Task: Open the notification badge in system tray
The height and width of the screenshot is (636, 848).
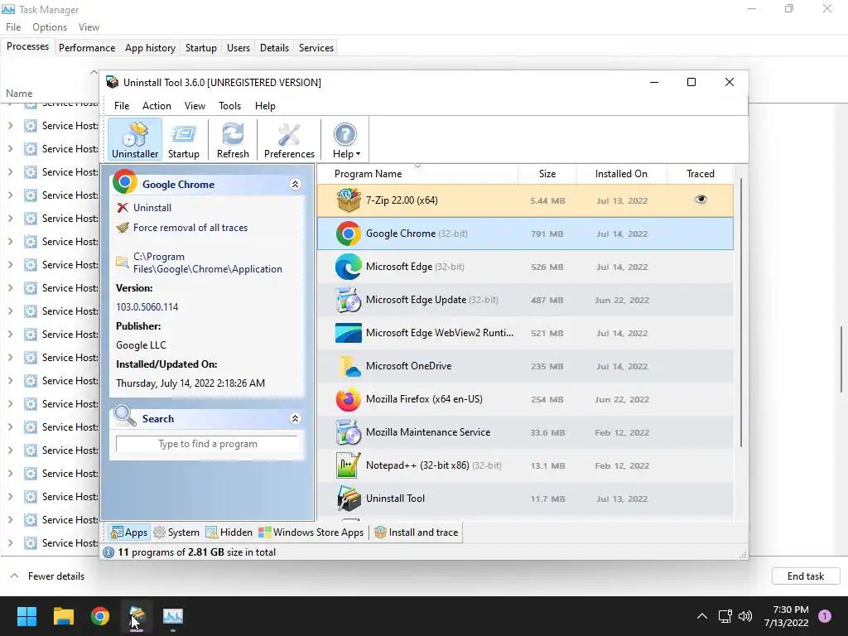Action: click(x=824, y=615)
